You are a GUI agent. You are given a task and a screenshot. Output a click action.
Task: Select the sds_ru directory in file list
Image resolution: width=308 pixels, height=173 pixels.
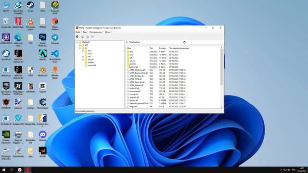(132, 61)
